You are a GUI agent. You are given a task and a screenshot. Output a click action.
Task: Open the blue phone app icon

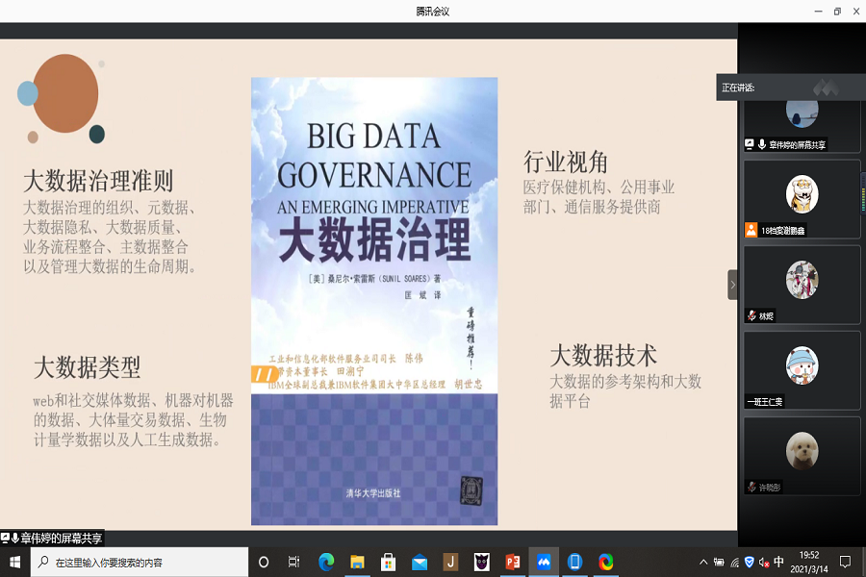pyautogui.click(x=574, y=562)
